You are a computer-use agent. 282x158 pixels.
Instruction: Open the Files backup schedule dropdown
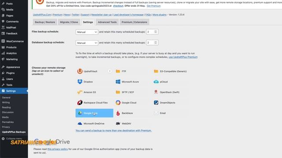pos(87,32)
